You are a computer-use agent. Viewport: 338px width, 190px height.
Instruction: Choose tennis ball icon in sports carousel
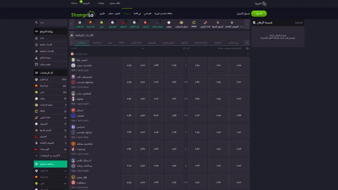coord(102,23)
